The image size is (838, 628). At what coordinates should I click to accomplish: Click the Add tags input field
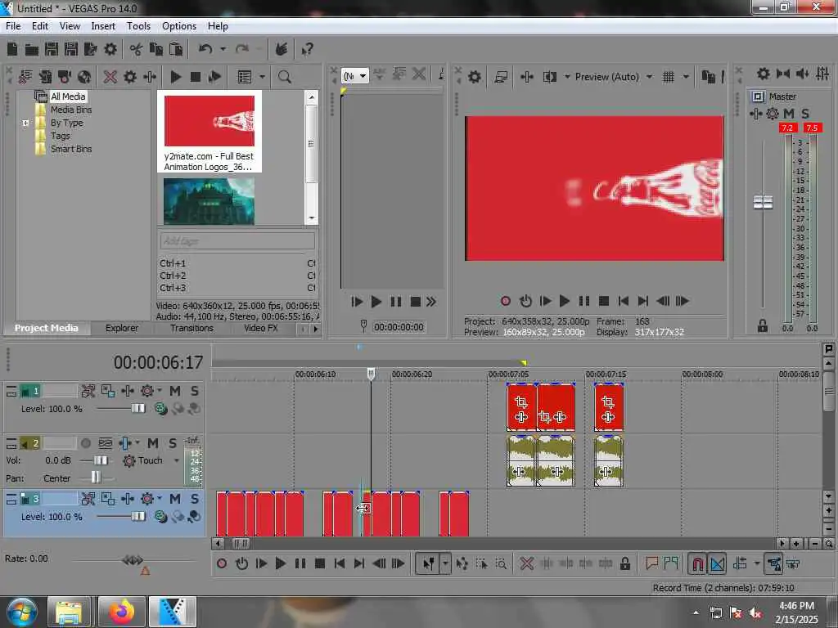click(x=237, y=241)
